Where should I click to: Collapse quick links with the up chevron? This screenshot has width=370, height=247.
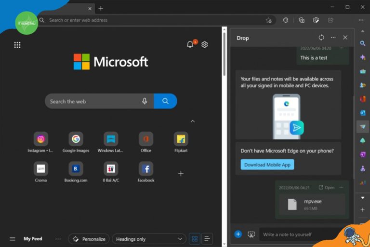pos(193,121)
